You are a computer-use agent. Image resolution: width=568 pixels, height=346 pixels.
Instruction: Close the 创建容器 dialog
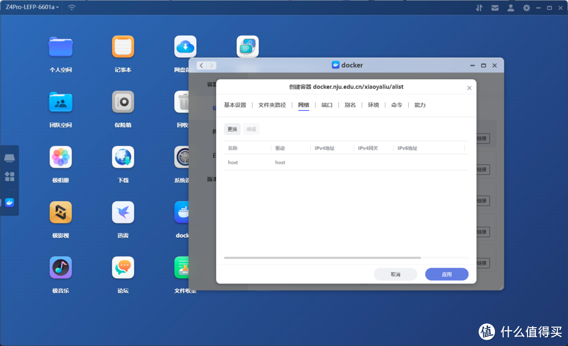pos(469,88)
